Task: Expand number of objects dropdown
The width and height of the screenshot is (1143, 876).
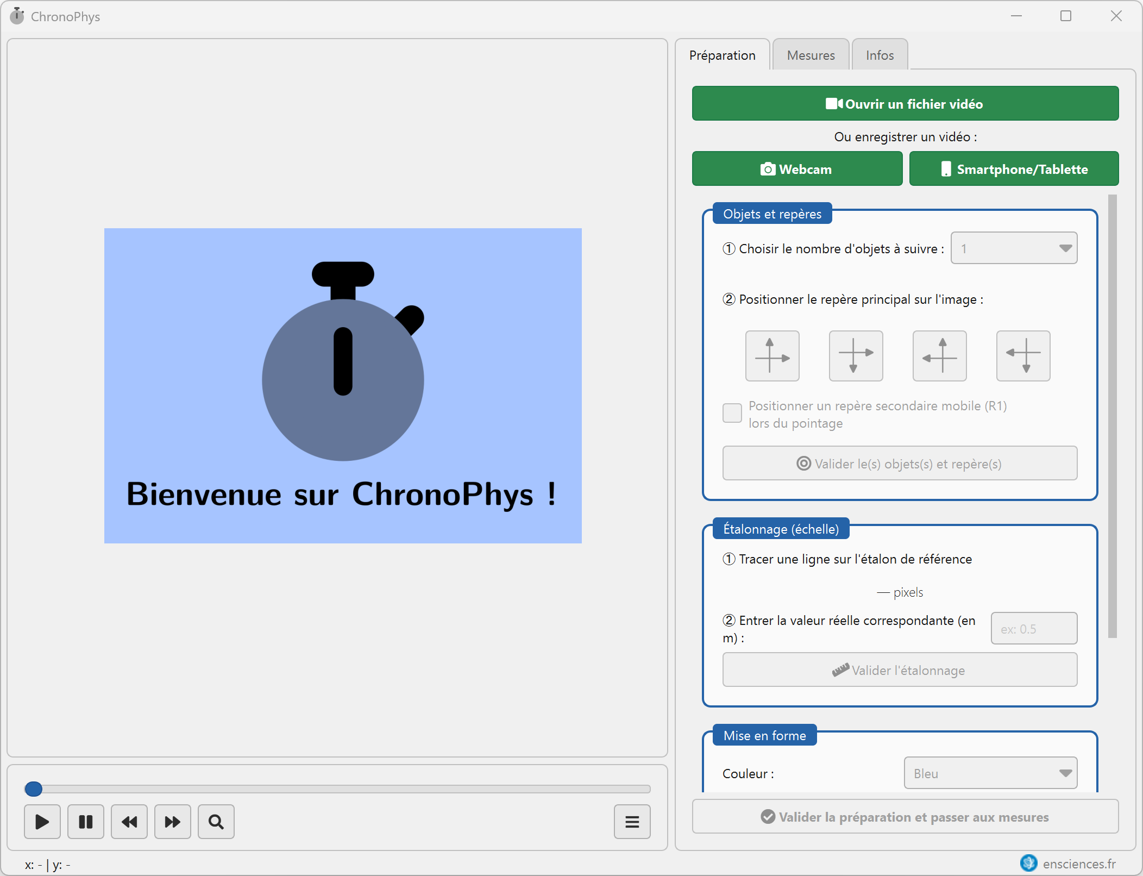Action: pos(1013,248)
